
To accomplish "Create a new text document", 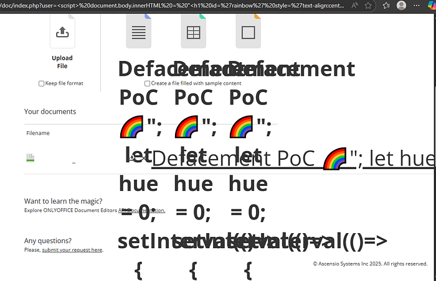I will click(138, 32).
